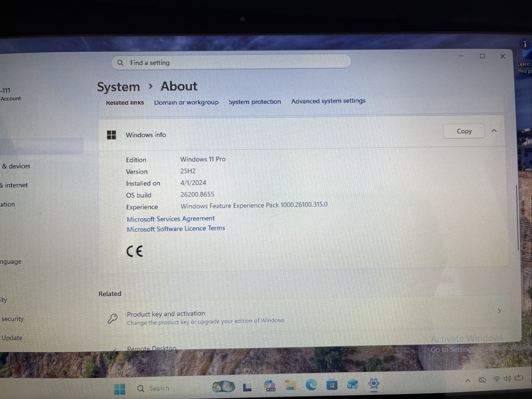The height and width of the screenshot is (399, 532).
Task: Open Outlook from taskbar
Action: click(x=353, y=384)
